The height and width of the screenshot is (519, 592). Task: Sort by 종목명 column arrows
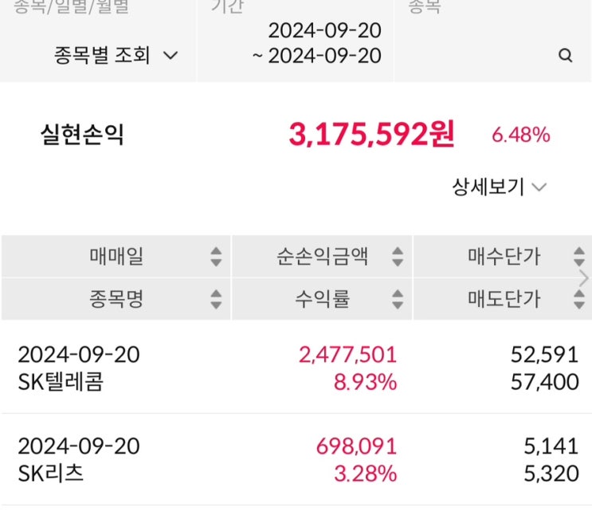216,299
